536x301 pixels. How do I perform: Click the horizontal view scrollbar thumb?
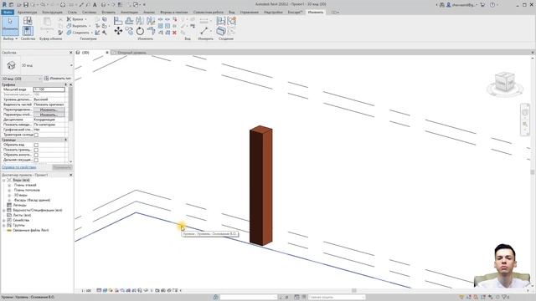click(x=354, y=290)
